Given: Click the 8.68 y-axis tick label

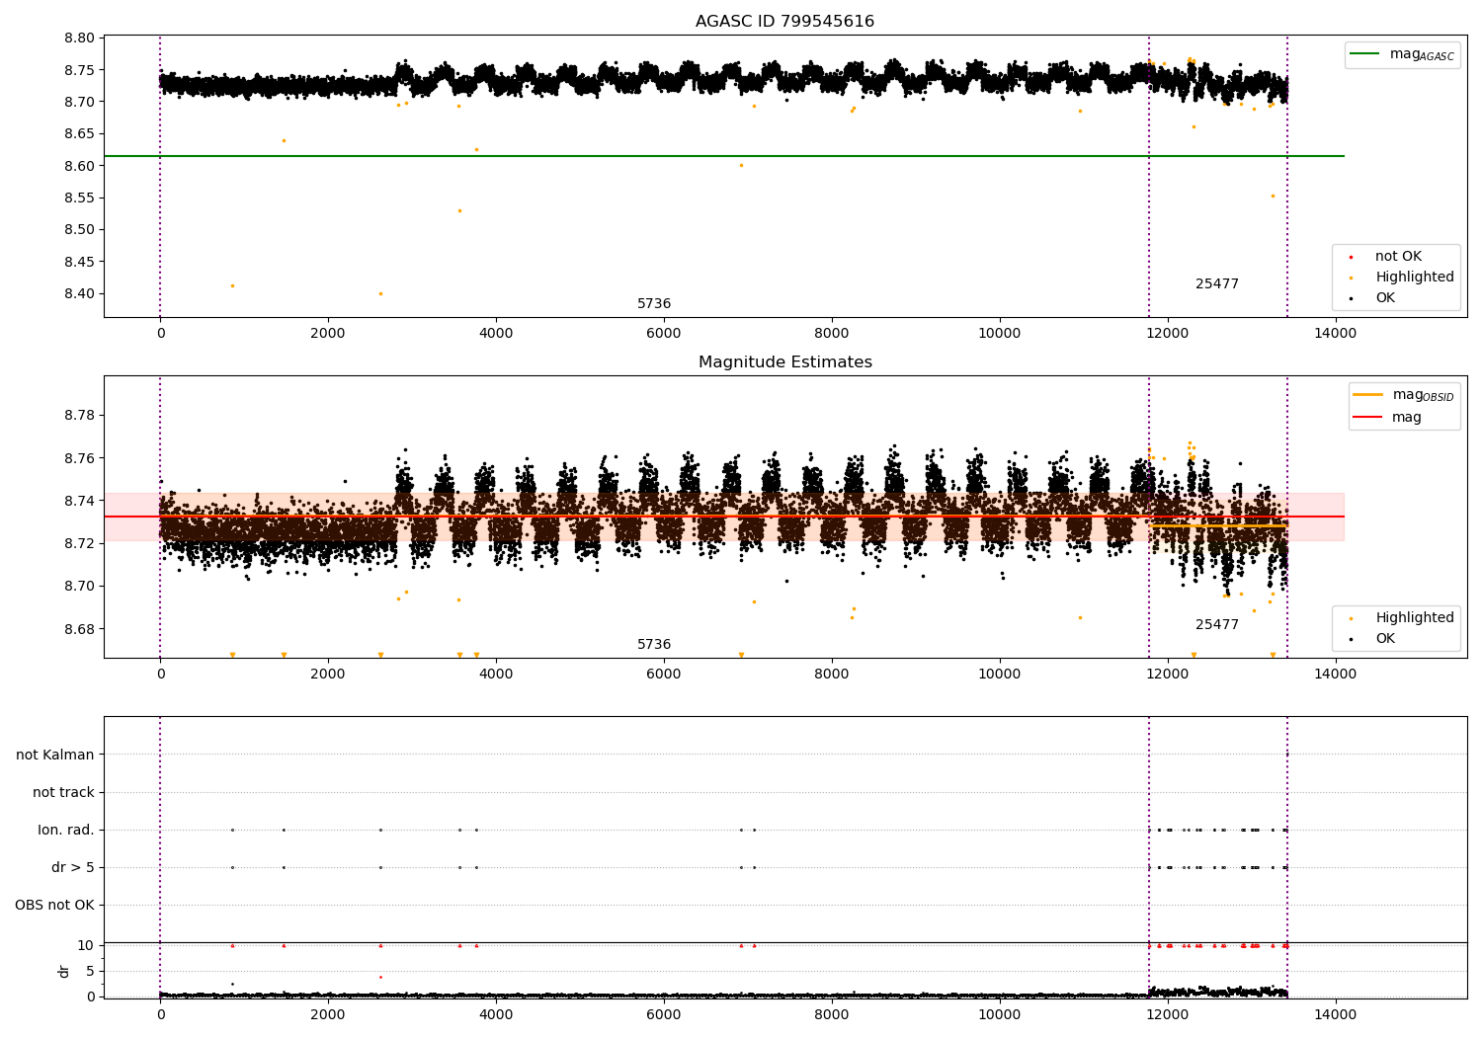Looking at the screenshot, I should 79,629.
